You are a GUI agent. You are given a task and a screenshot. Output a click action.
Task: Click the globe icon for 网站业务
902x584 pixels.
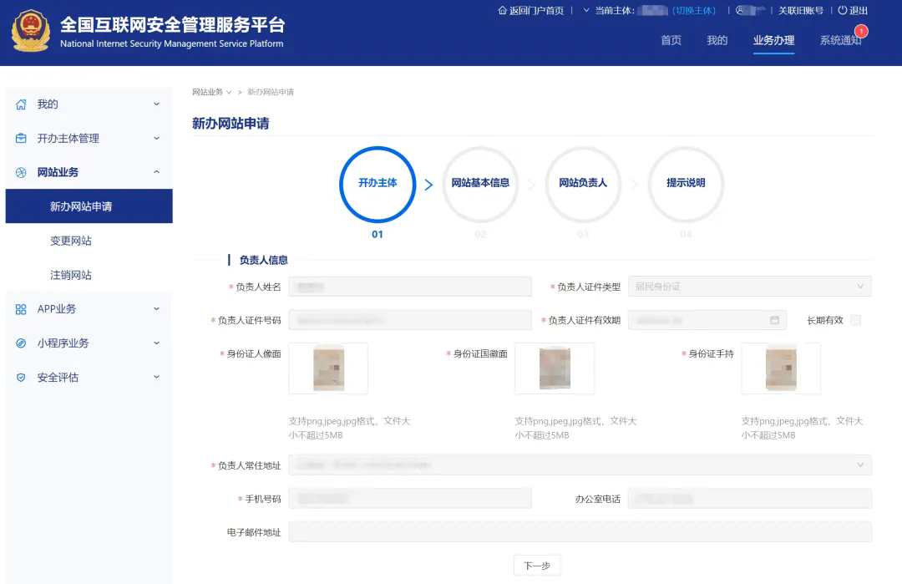pos(22,173)
